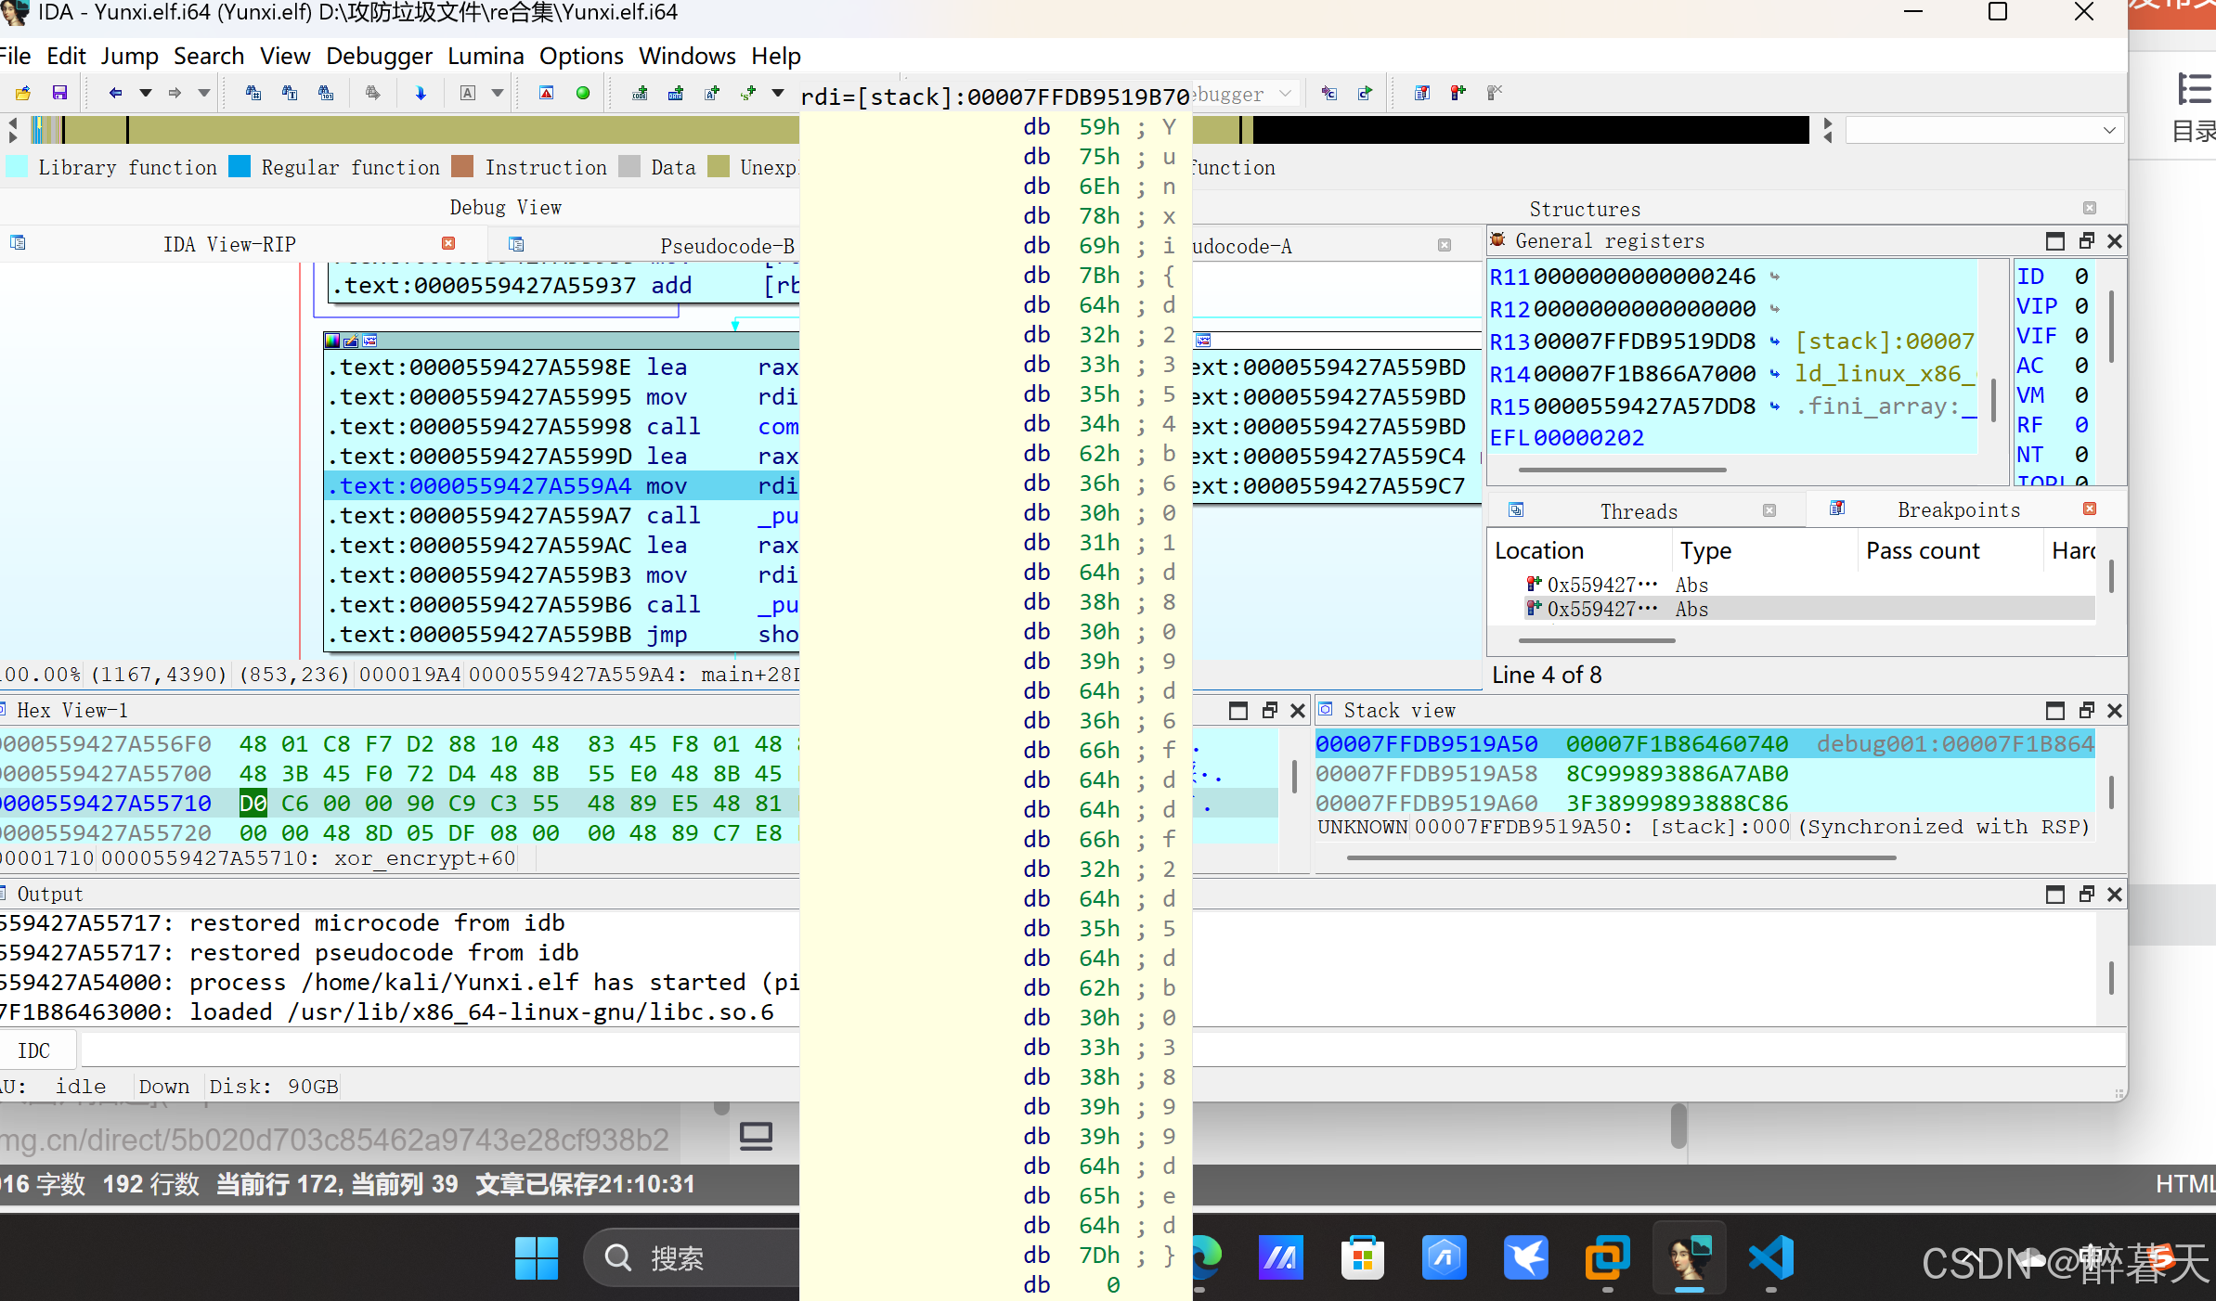The width and height of the screenshot is (2216, 1301).
Task: Click the CODE plus toolbar icon
Action: (x=640, y=93)
